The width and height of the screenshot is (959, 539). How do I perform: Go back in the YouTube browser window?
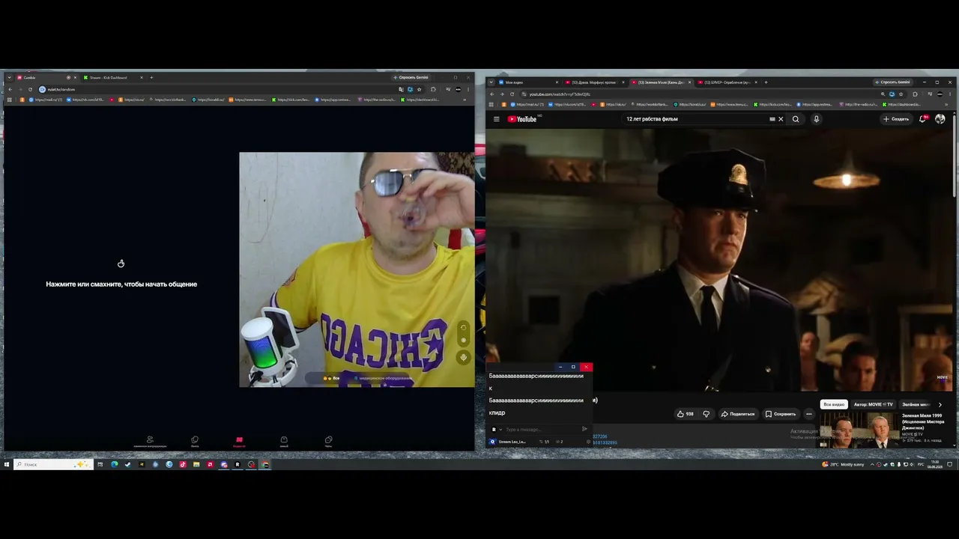click(x=491, y=94)
